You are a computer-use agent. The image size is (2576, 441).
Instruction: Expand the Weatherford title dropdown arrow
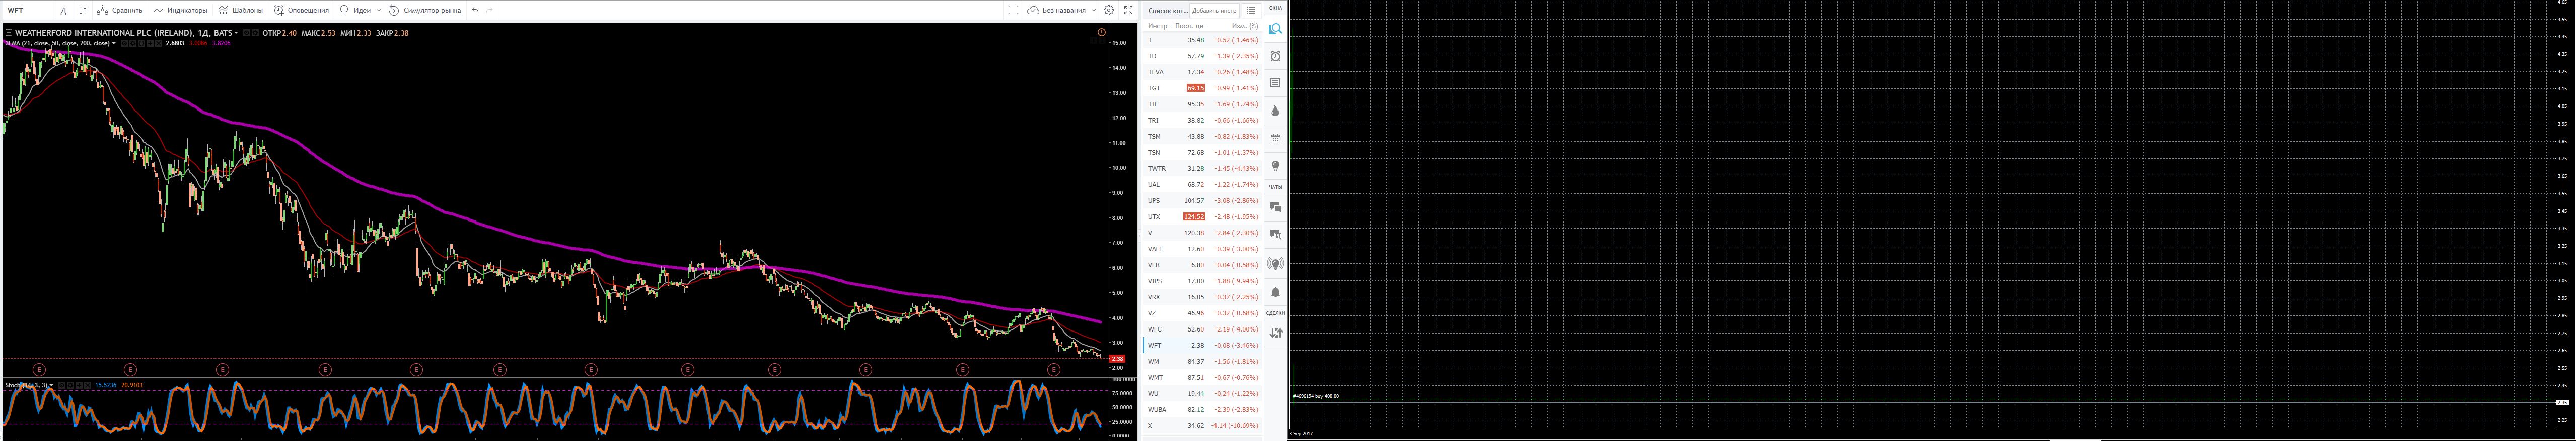coord(236,33)
